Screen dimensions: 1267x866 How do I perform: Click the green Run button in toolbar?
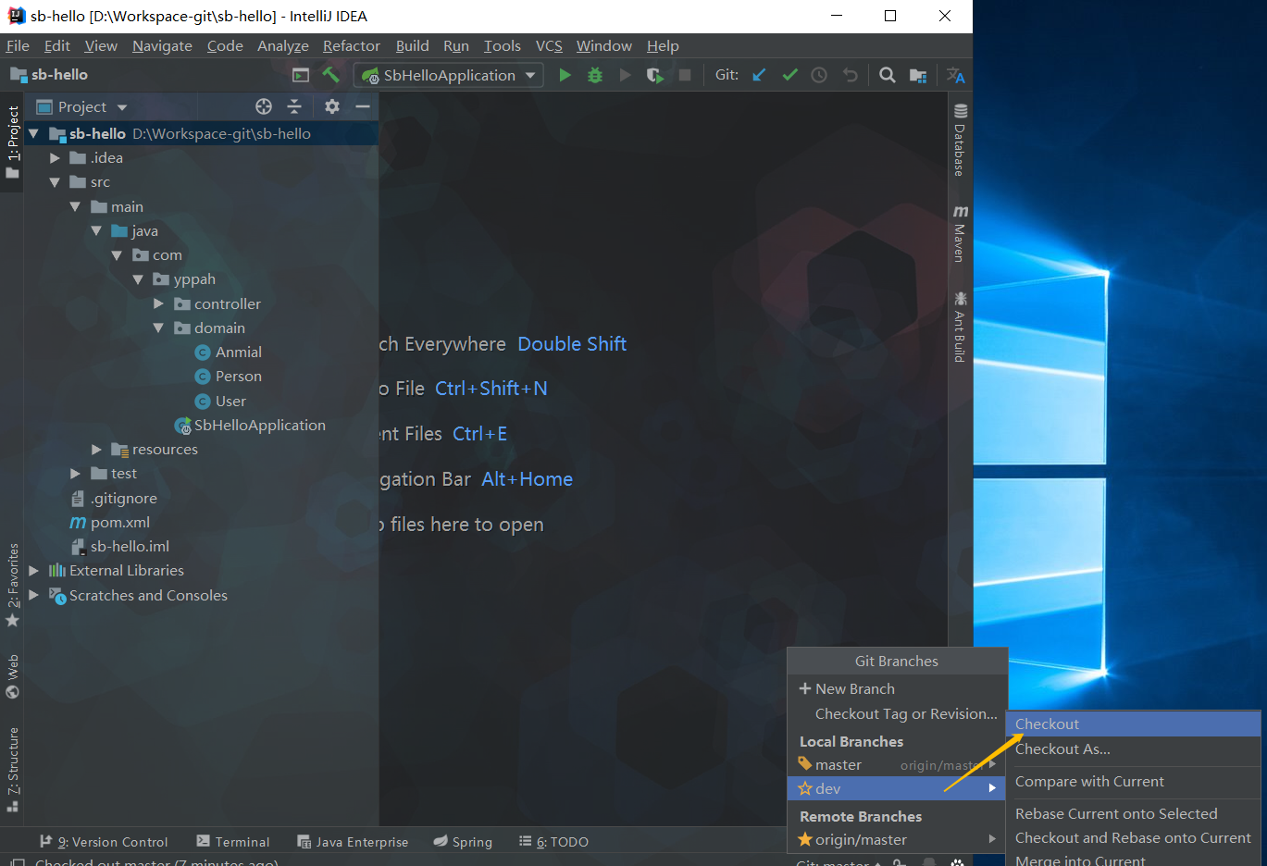click(x=565, y=75)
